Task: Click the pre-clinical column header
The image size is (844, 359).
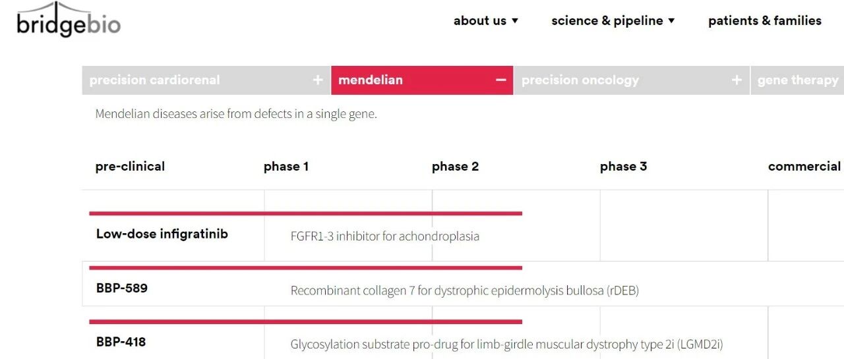Action: click(x=130, y=167)
